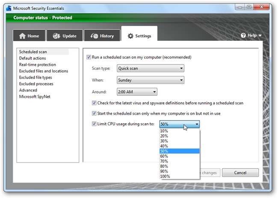Open the Around time dropdown
The height and width of the screenshot is (198, 278).
(x=137, y=92)
